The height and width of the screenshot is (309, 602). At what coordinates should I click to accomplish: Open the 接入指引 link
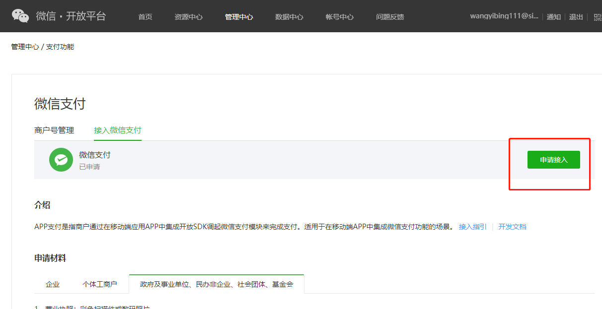[x=473, y=227]
